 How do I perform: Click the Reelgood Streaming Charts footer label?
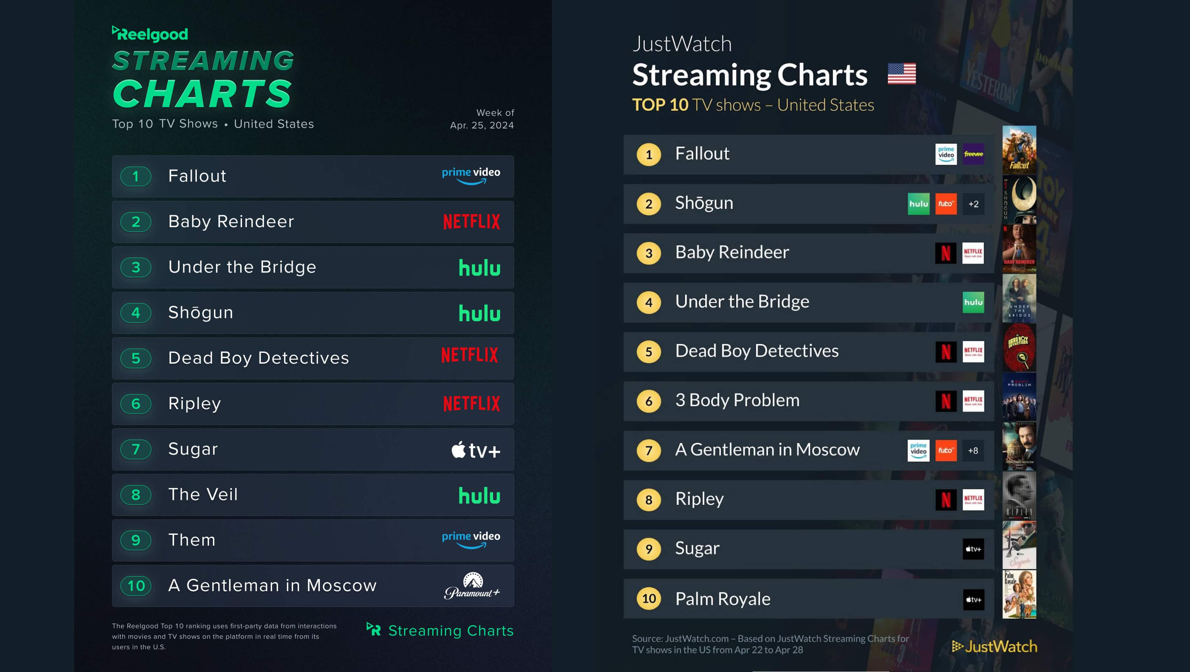click(440, 630)
